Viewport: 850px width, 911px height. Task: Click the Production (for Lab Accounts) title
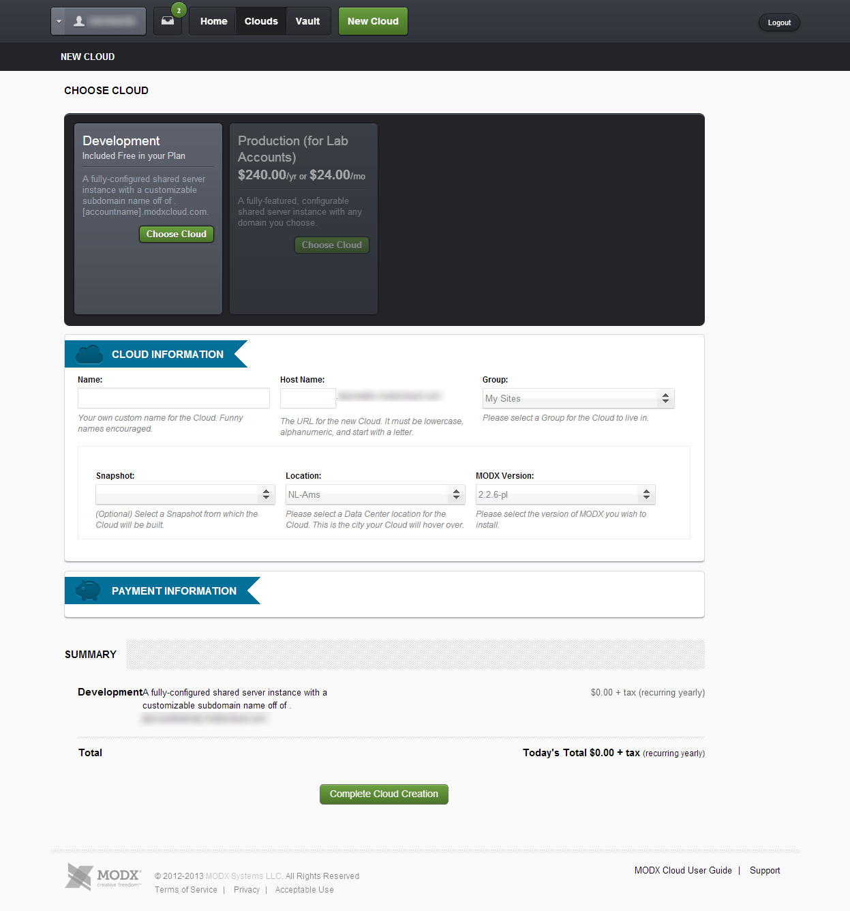point(293,149)
